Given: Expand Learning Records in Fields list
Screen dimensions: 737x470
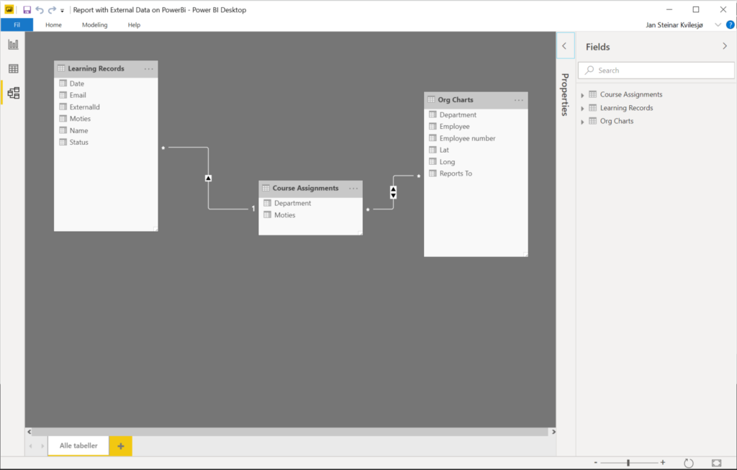Looking at the screenshot, I should point(583,109).
